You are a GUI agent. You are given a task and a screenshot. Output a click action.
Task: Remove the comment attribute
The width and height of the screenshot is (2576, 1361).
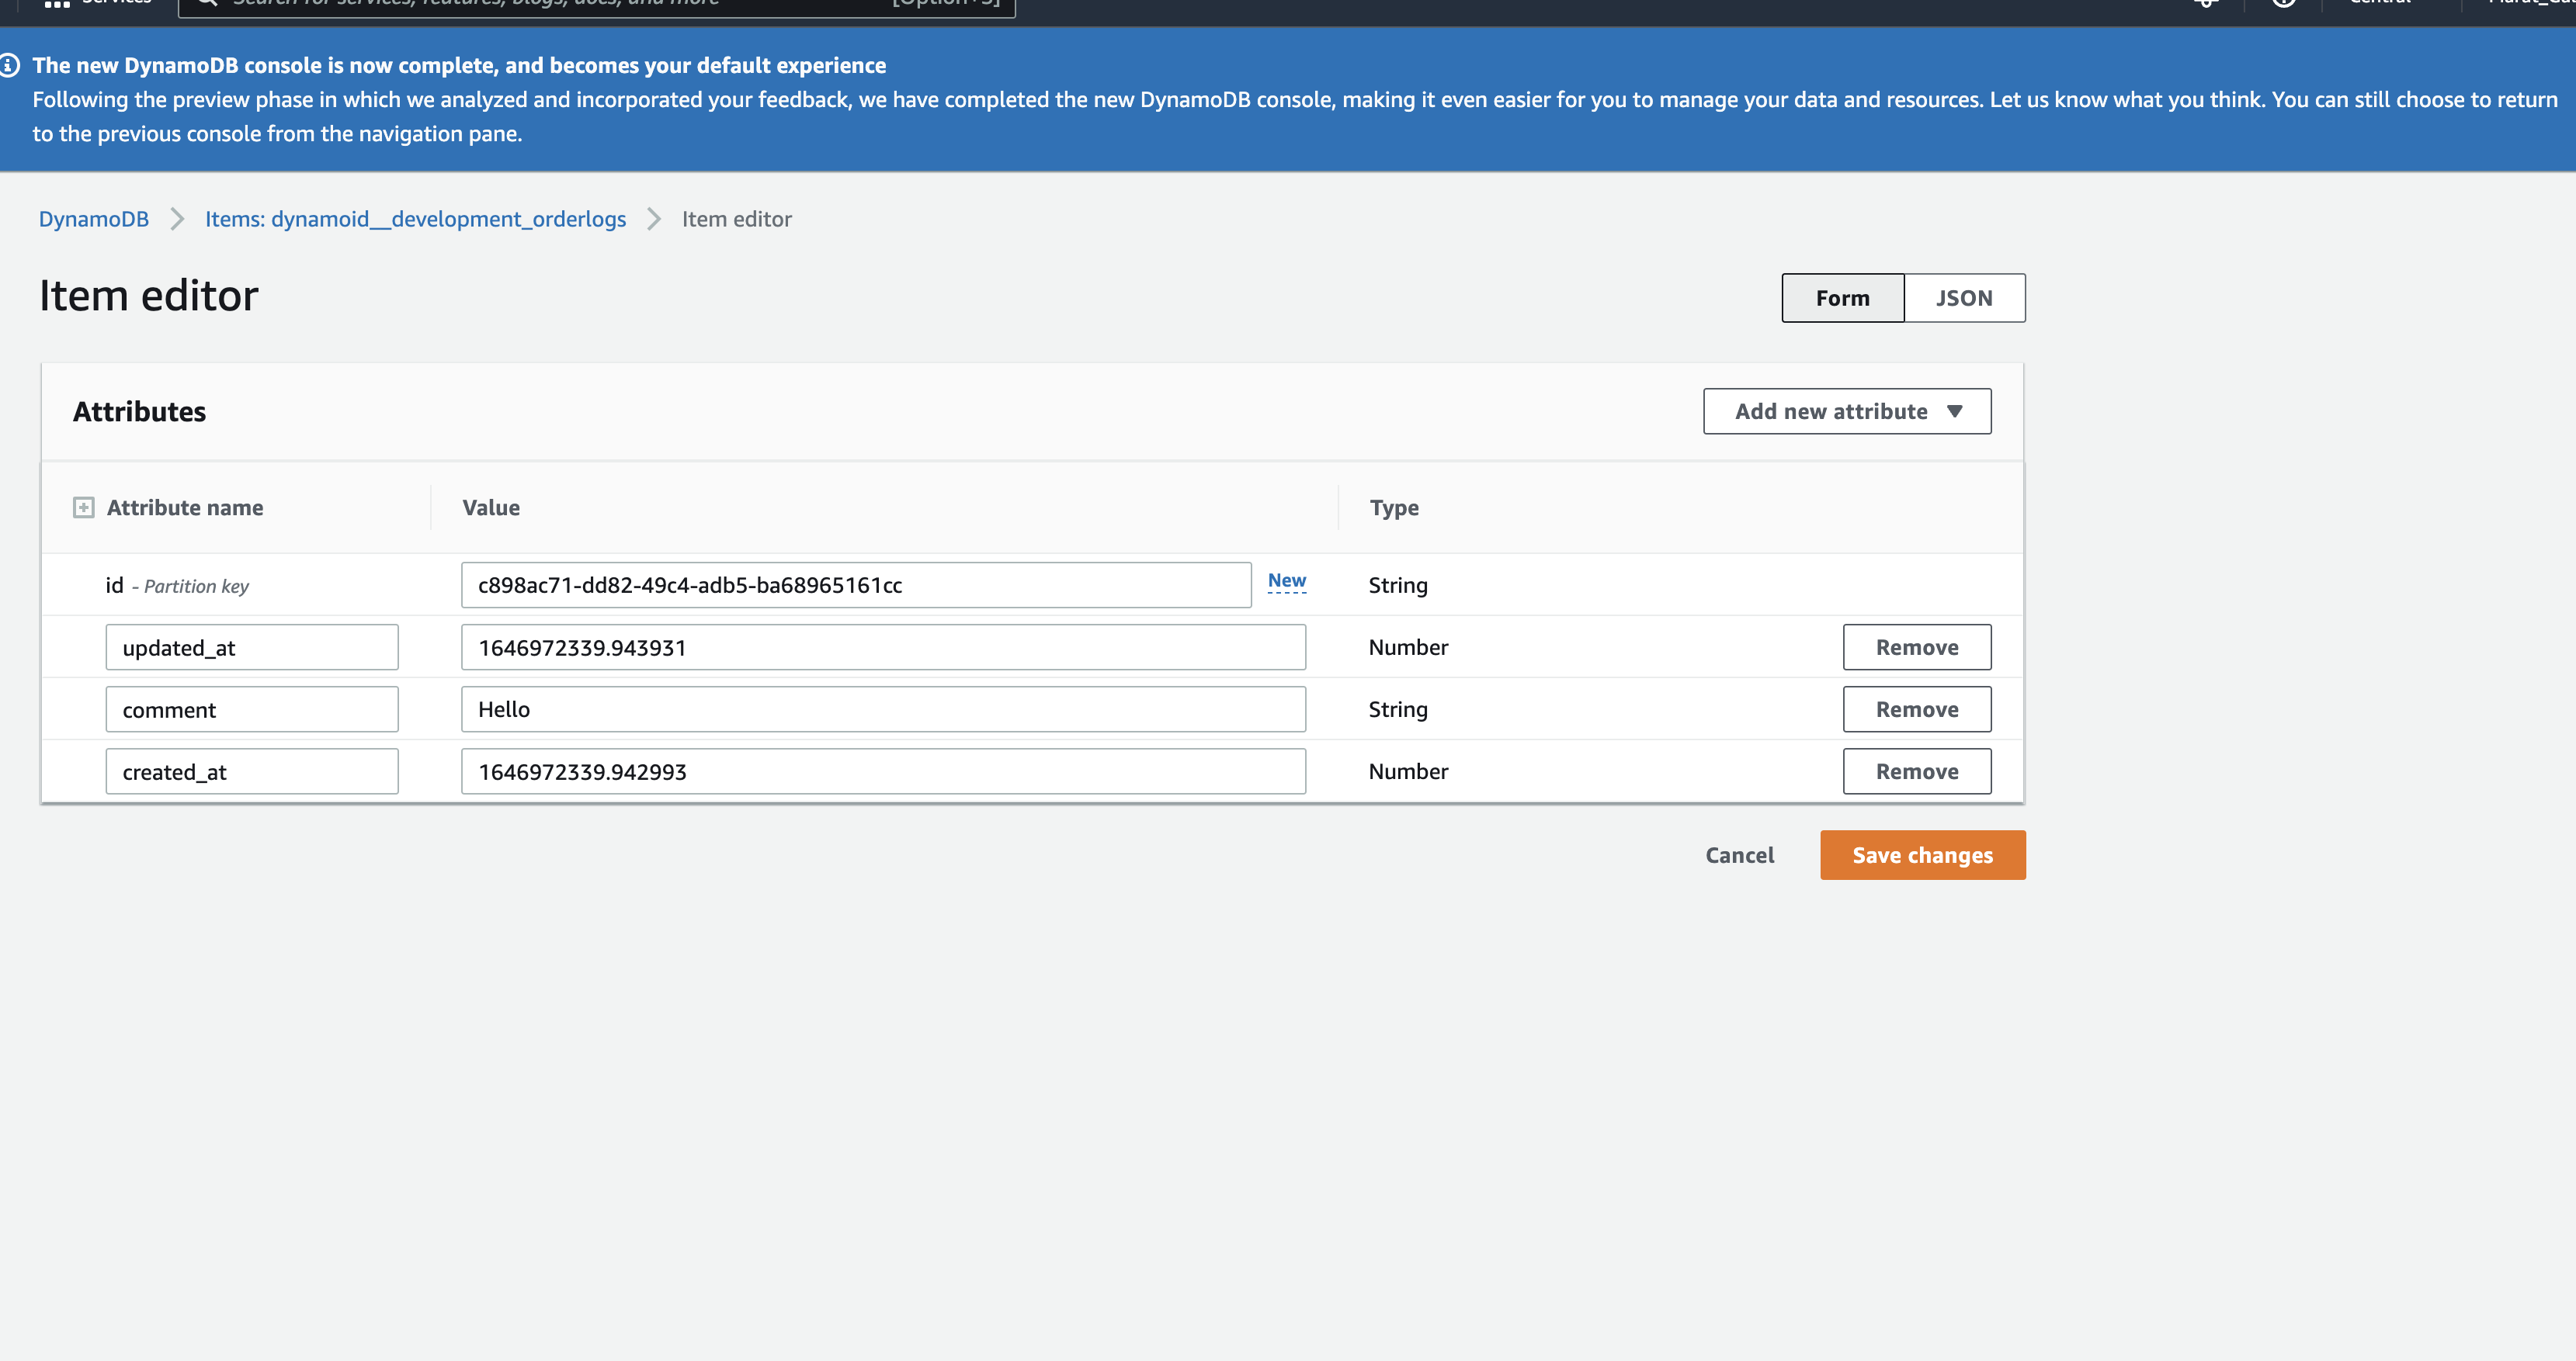1916,709
